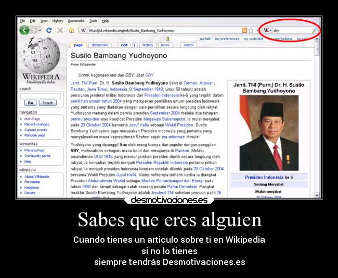Open the Bookmarks menu
The width and height of the screenshot is (338, 278).
pyautogui.click(x=76, y=21)
